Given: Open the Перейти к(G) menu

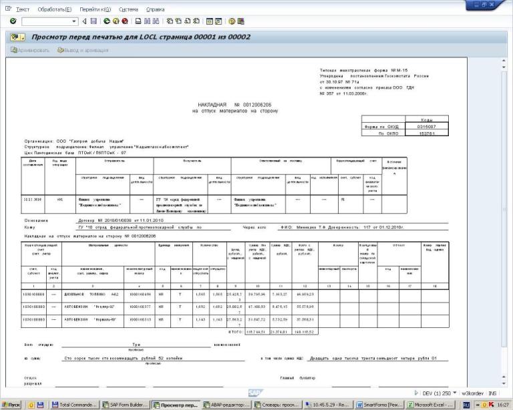Looking at the screenshot, I should click(x=96, y=9).
